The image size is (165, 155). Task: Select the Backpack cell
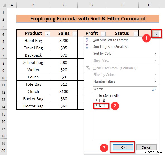[x=33, y=55]
